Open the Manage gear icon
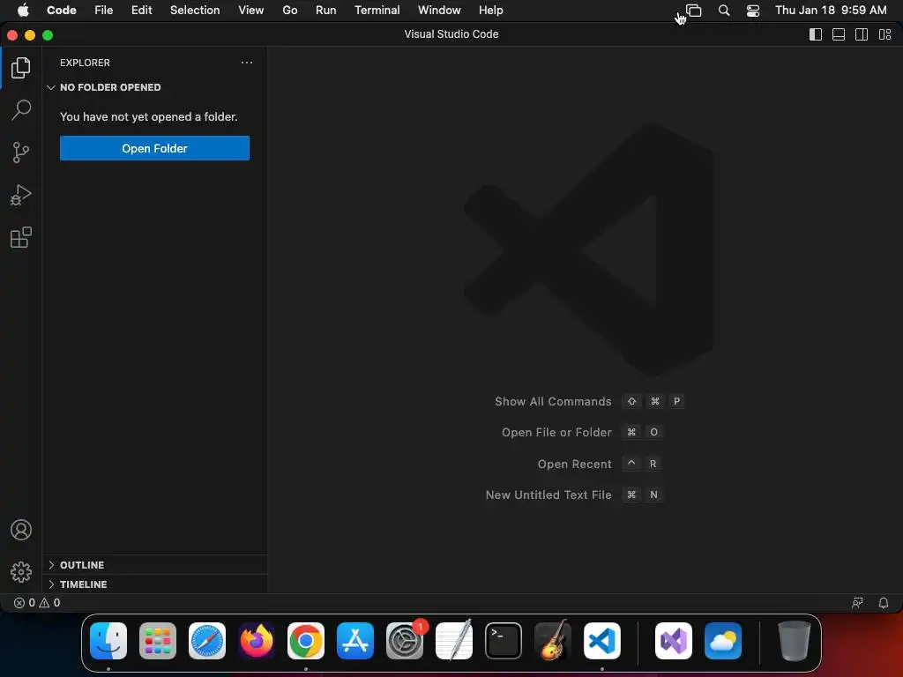 pos(21,571)
